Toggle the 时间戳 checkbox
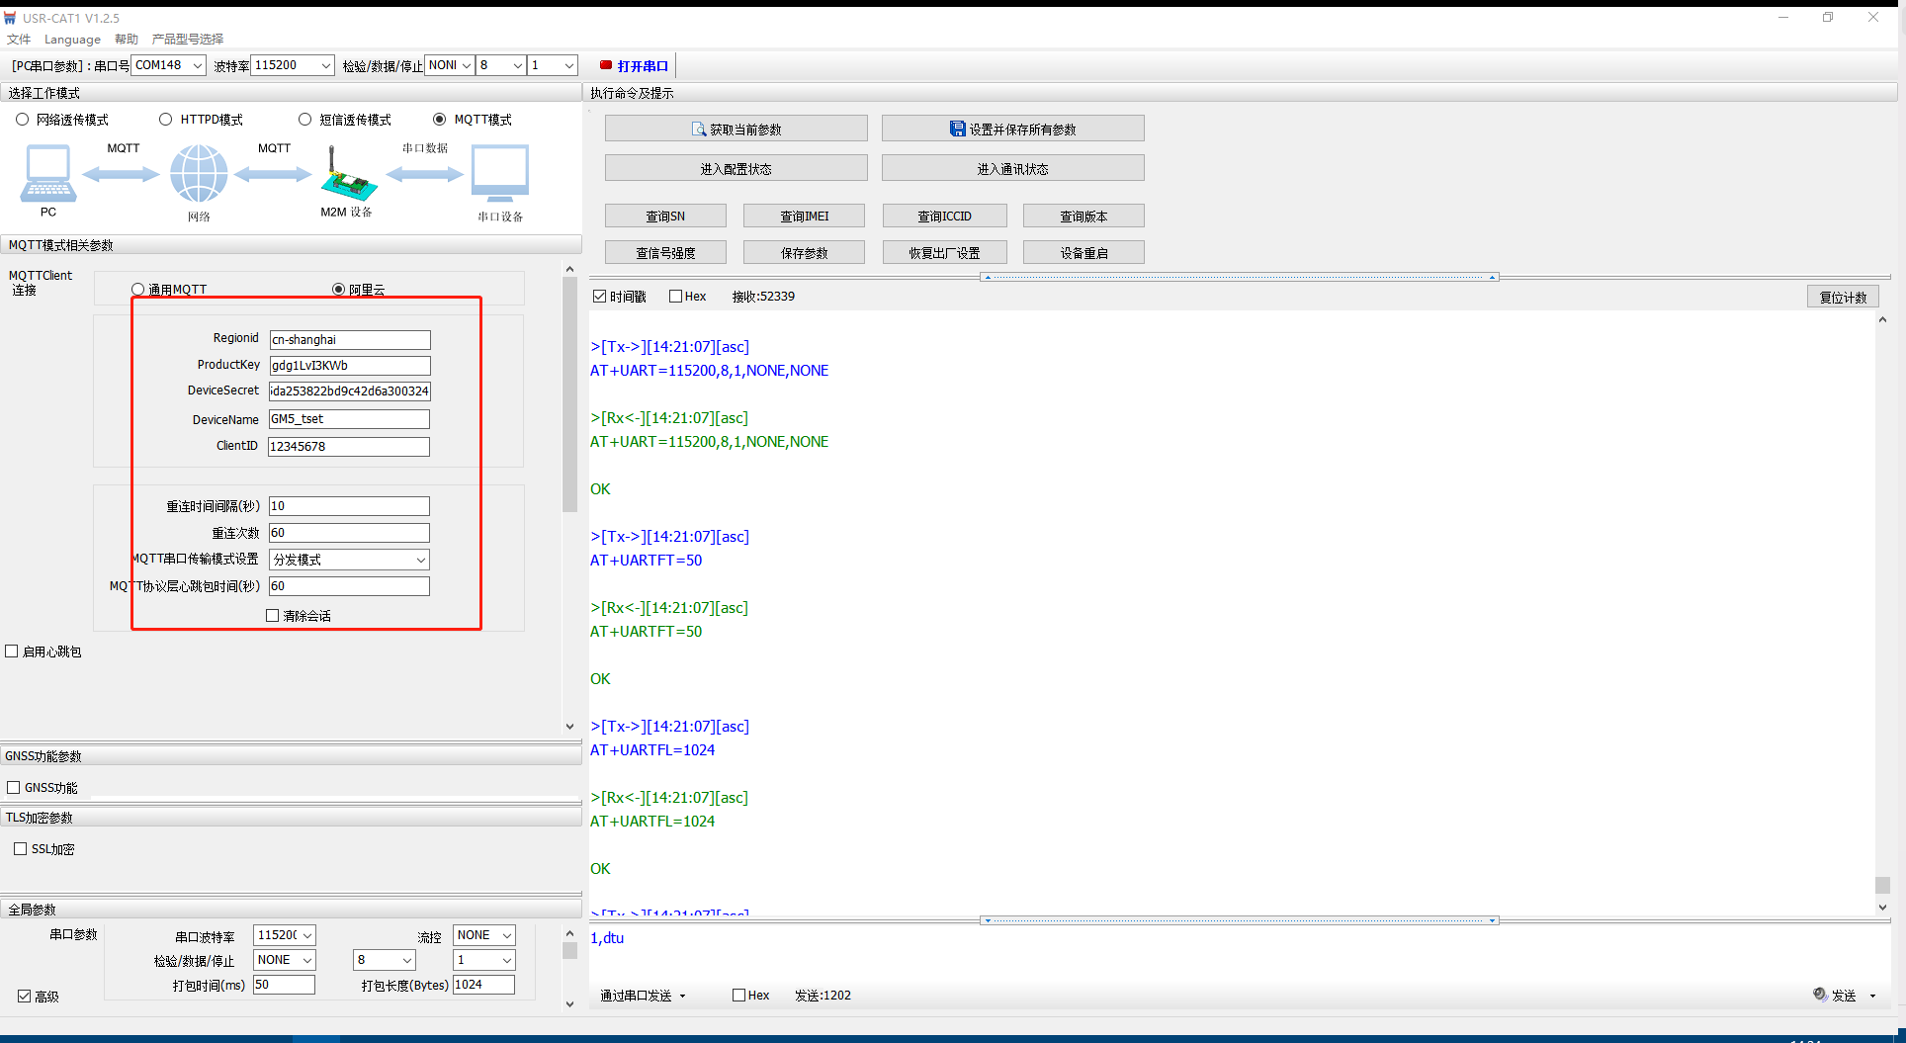1906x1043 pixels. point(599,297)
